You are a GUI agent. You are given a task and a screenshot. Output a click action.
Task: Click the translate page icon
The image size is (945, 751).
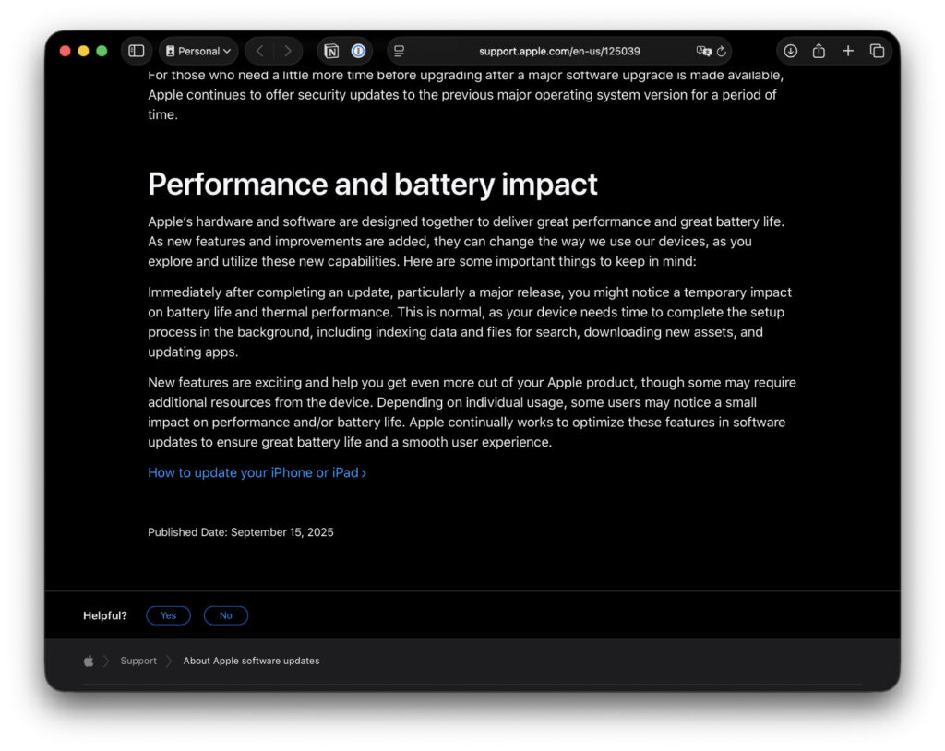(703, 51)
